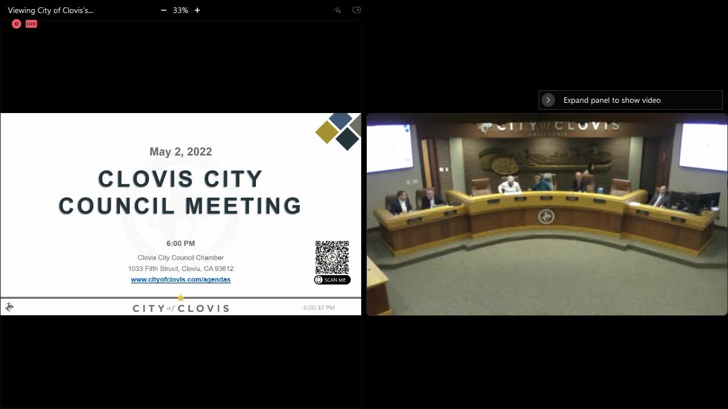
Task: Click the red recording indicator icon
Action: (x=16, y=24)
